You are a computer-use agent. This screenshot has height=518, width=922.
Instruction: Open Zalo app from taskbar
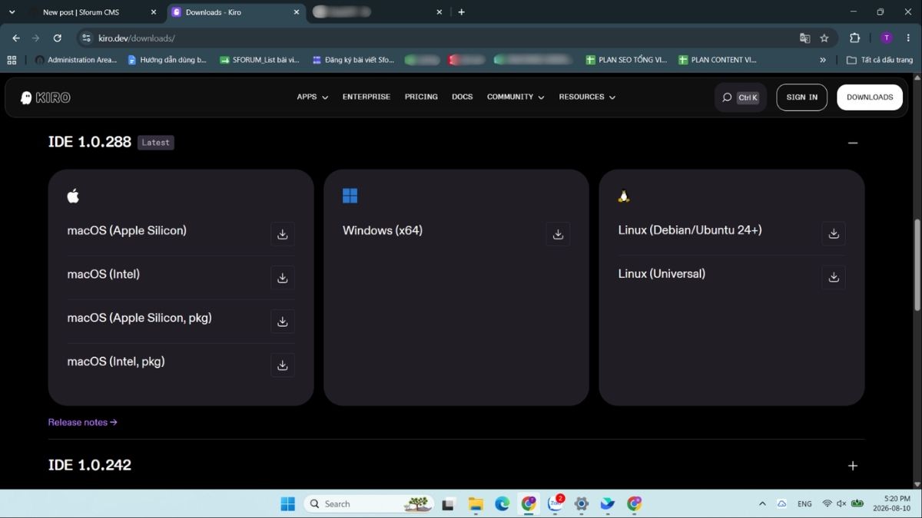(556, 503)
